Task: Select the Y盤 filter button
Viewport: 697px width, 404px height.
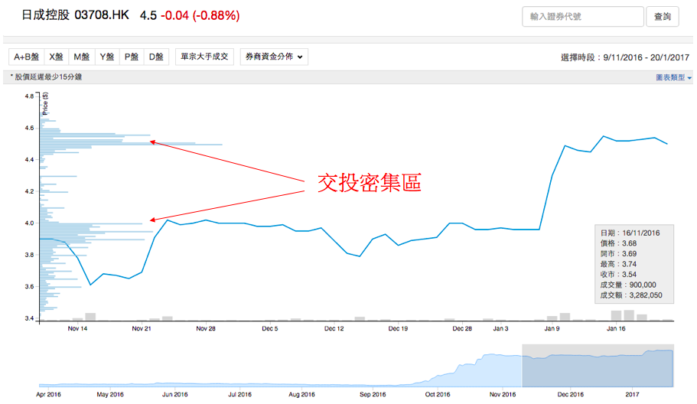Action: click(106, 57)
